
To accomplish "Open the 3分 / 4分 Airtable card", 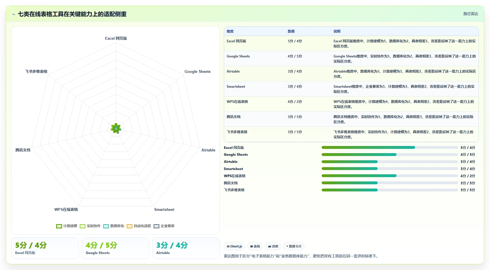I will click(x=186, y=248).
